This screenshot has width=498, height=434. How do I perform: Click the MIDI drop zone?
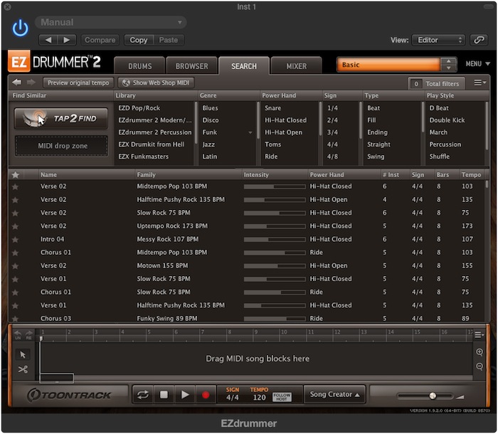[x=62, y=146]
